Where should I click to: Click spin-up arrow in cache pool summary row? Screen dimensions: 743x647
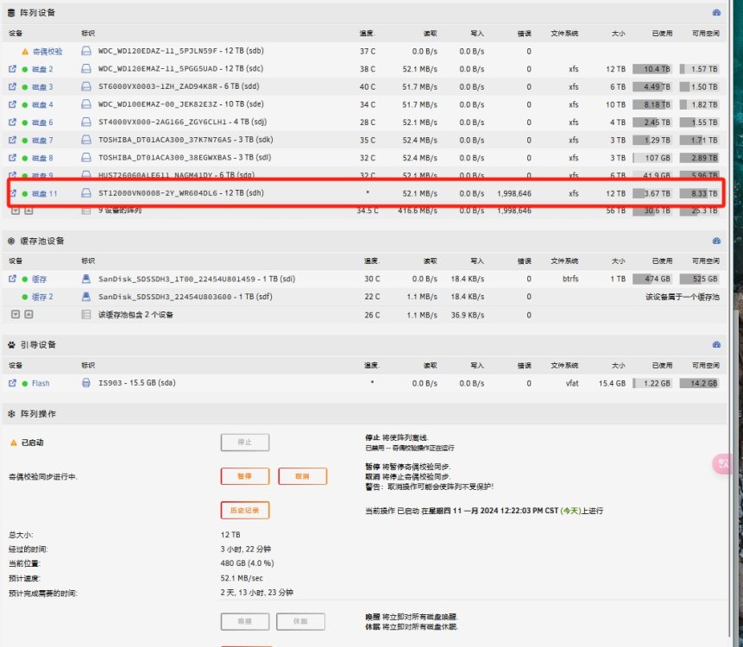point(28,315)
